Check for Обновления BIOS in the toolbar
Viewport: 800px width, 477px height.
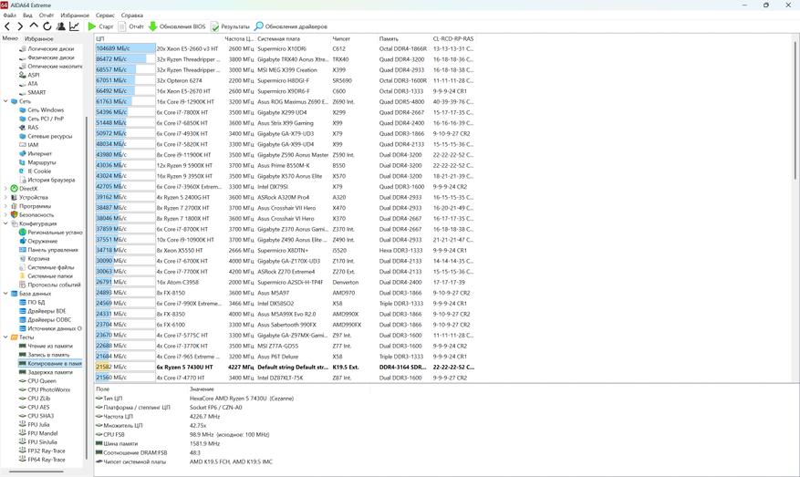pos(177,26)
